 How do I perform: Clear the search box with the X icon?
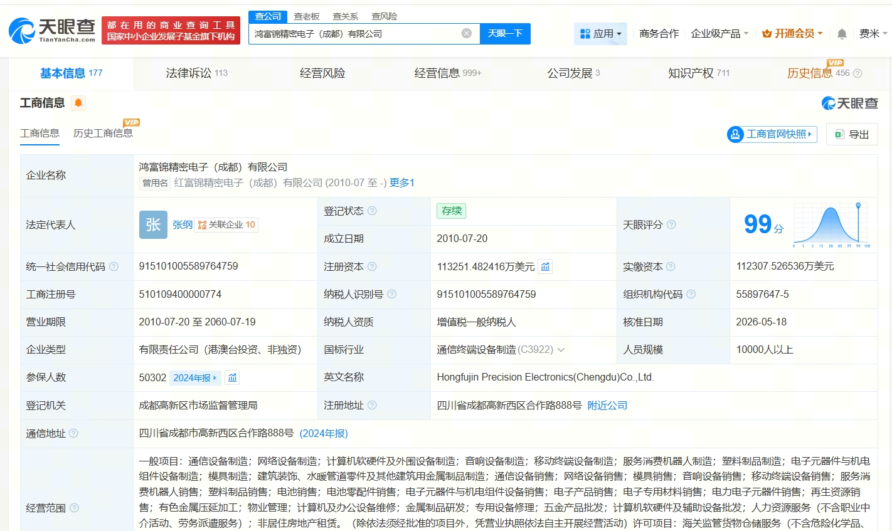pyautogui.click(x=467, y=33)
